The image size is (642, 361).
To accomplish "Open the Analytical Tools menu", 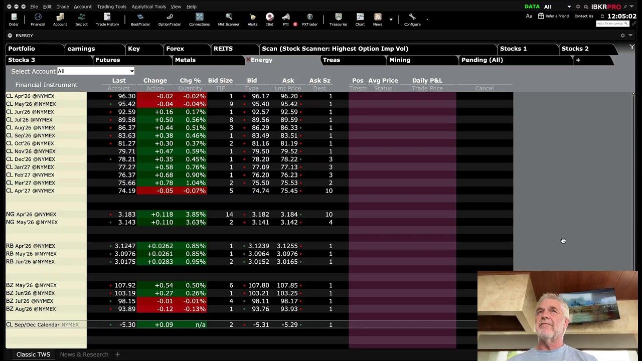I will [148, 7].
